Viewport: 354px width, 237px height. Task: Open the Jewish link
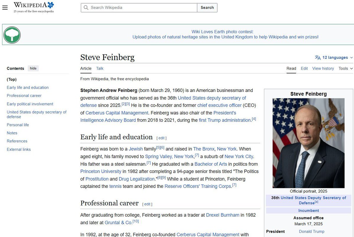point(136,149)
